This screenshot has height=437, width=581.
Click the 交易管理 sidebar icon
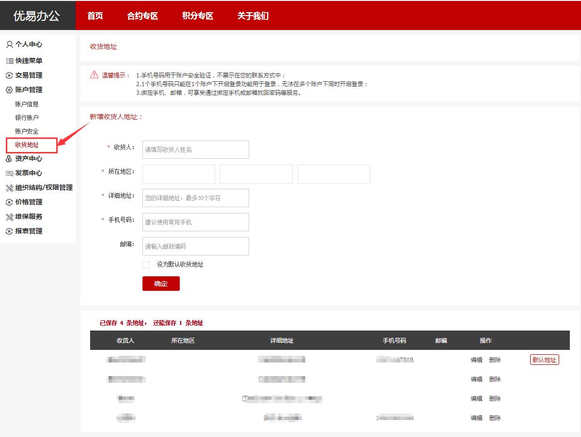pyautogui.click(x=9, y=75)
